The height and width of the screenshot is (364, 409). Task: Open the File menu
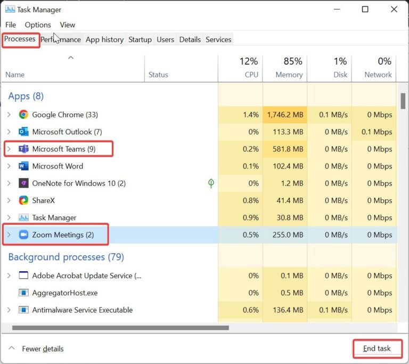point(11,25)
